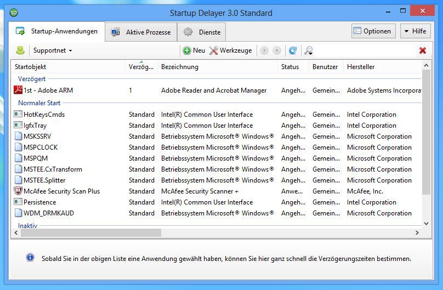Viewport: 443px width, 290px height.
Task: Click Adobe Systems Incorporated manufacturer cell
Action: pyautogui.click(x=384, y=90)
